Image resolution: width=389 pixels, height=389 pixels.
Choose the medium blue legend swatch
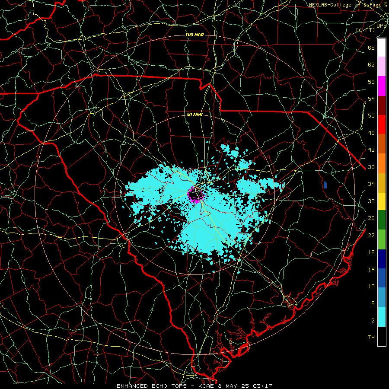382,278
